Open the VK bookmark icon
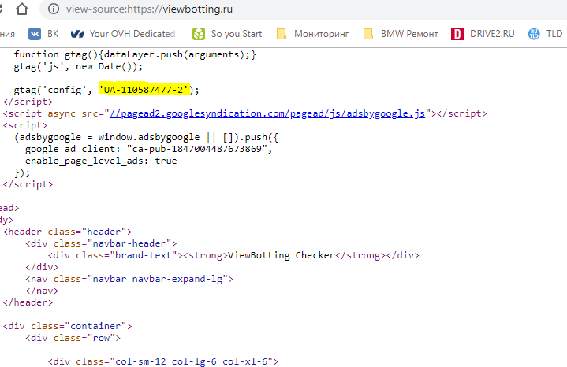Screen dimensions: 567x367 point(35,34)
